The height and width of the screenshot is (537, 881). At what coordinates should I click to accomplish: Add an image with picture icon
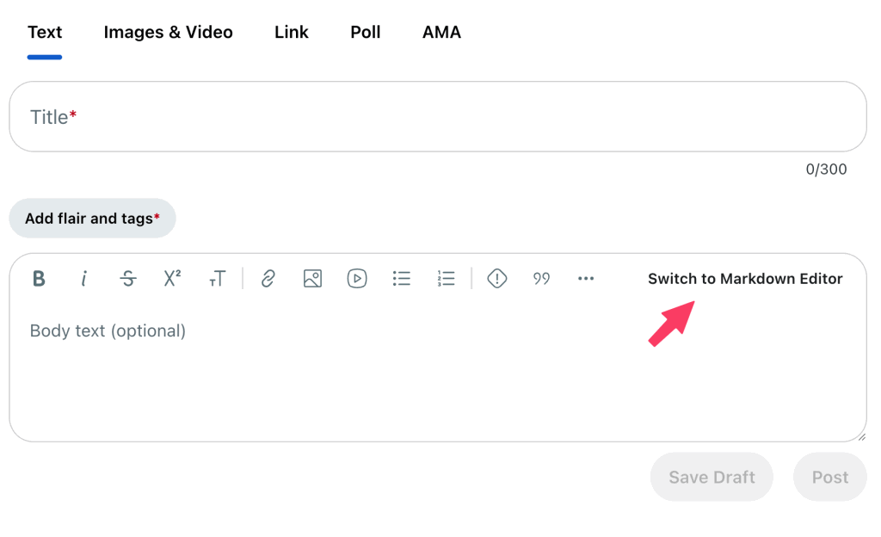coord(312,279)
